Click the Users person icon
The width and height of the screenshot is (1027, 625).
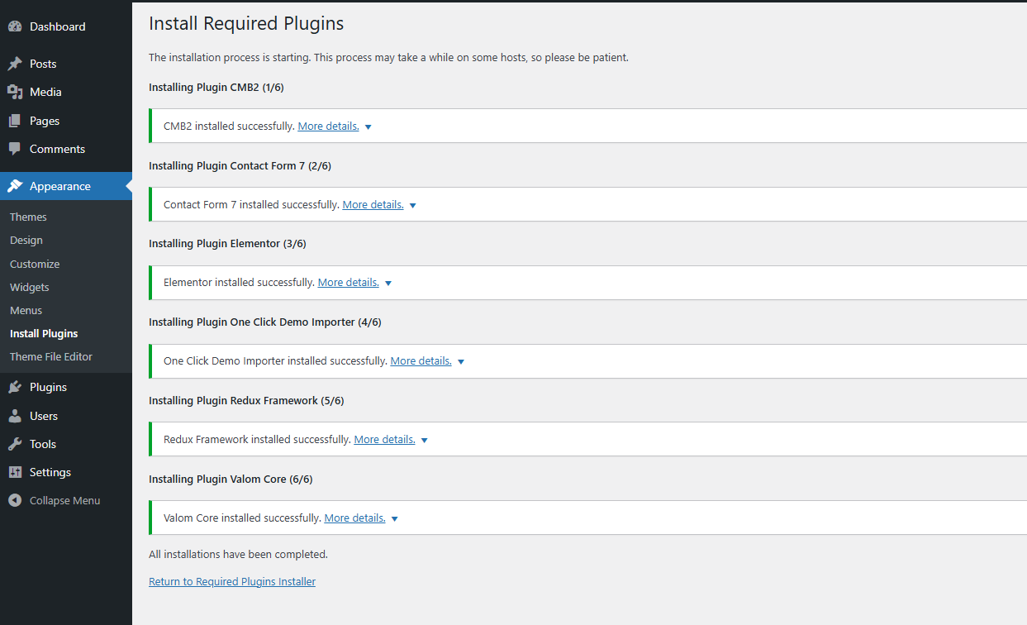[x=15, y=415]
